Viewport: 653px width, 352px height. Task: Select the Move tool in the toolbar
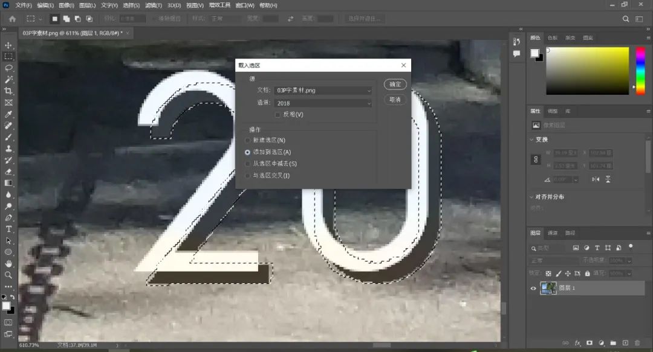pos(8,45)
